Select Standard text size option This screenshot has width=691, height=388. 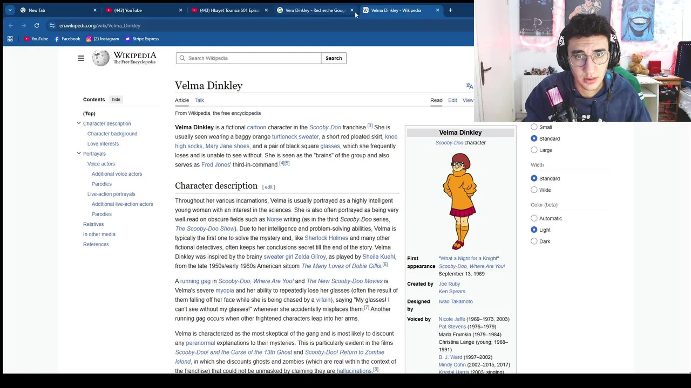click(534, 138)
